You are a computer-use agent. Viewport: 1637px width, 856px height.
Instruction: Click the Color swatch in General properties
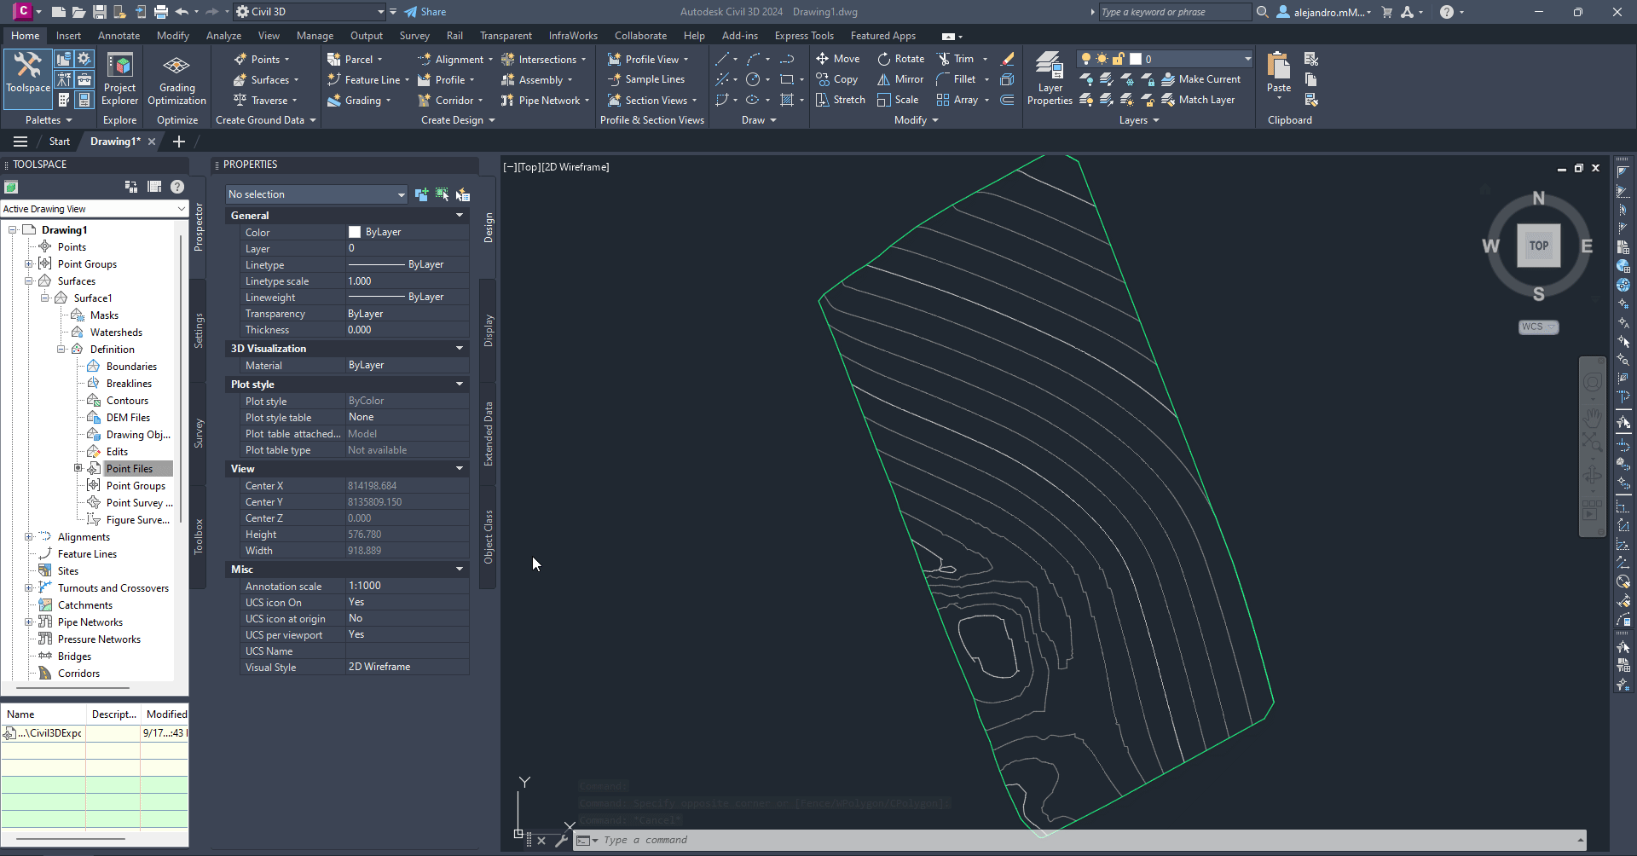coord(355,232)
